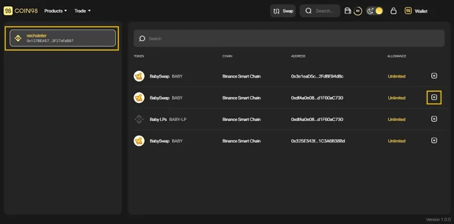Toggle dark/light mode switch
The width and height of the screenshot is (454, 224).
click(375, 11)
